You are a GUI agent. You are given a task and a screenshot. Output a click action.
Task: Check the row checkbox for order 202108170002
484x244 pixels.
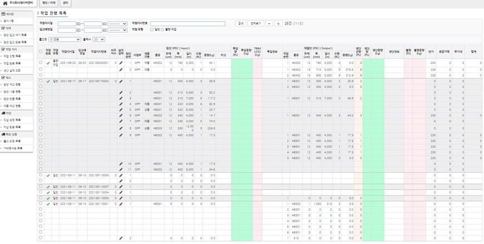(x=41, y=81)
